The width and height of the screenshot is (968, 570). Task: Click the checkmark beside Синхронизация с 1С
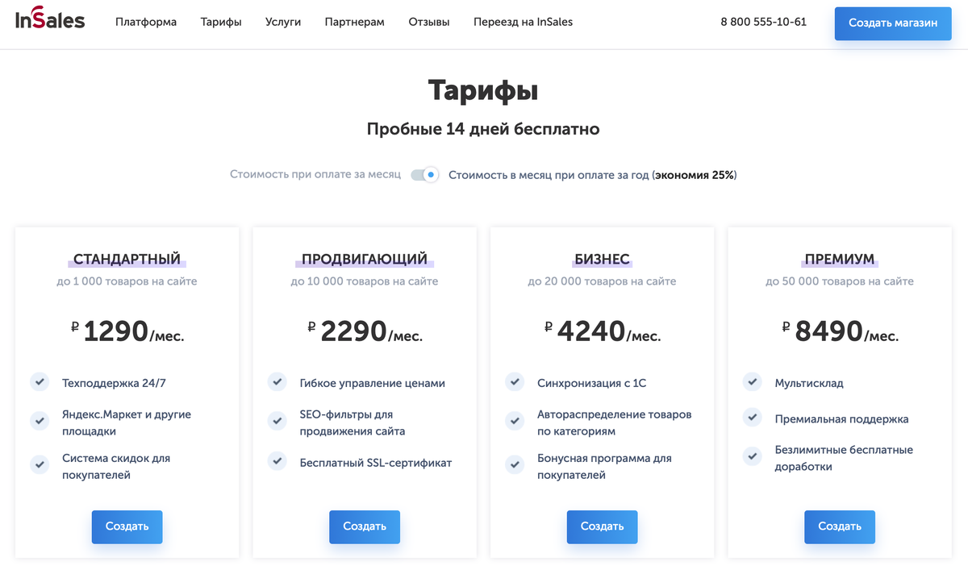click(515, 382)
